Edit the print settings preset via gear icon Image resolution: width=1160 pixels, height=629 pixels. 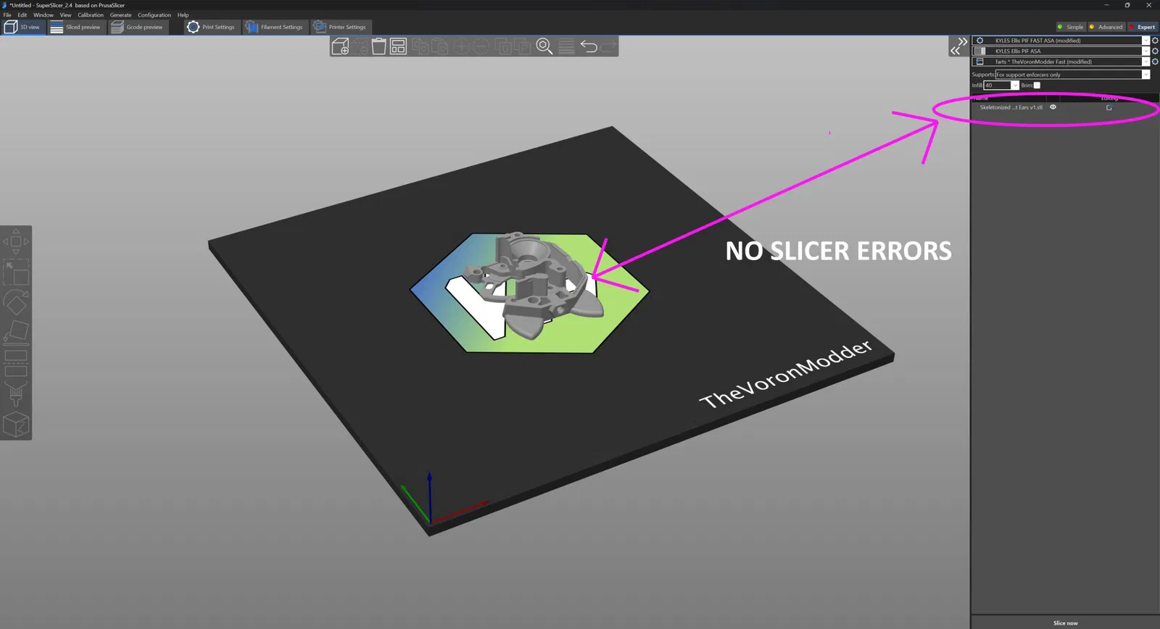(1155, 41)
